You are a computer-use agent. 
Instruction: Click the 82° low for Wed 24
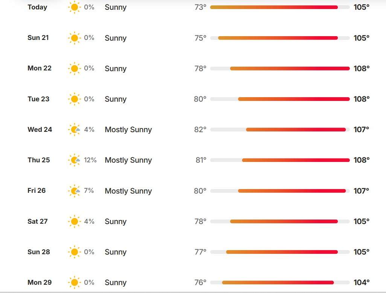[x=200, y=130]
